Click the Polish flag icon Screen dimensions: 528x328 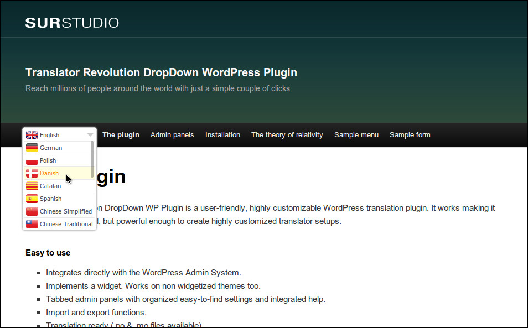coord(32,160)
